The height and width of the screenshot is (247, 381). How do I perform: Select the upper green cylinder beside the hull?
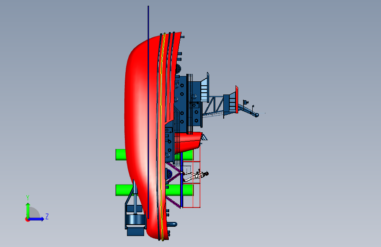[x=120, y=155]
